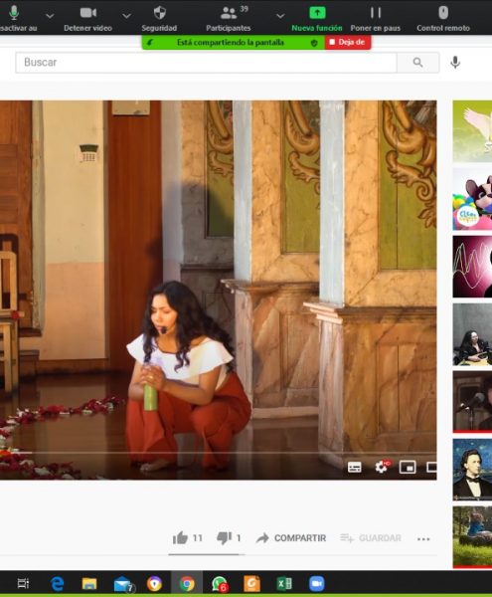
Task: Open YouTube player settings gear
Action: pyautogui.click(x=382, y=467)
